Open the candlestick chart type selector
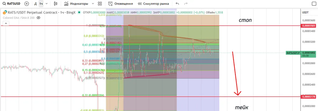The height and width of the screenshot is (111, 318). pyautogui.click(x=56, y=4)
